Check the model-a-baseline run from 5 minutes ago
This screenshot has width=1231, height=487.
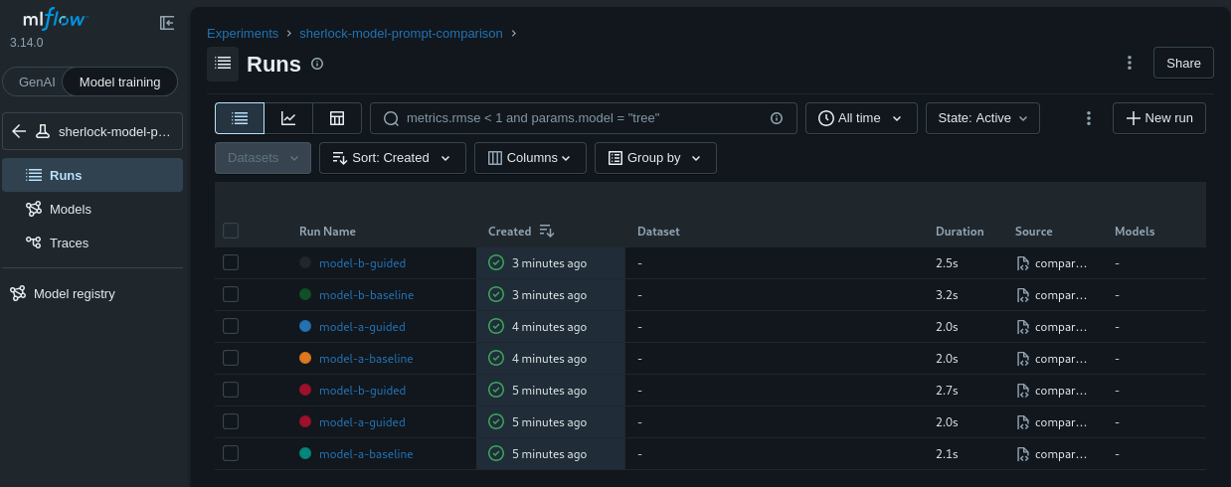(x=231, y=453)
